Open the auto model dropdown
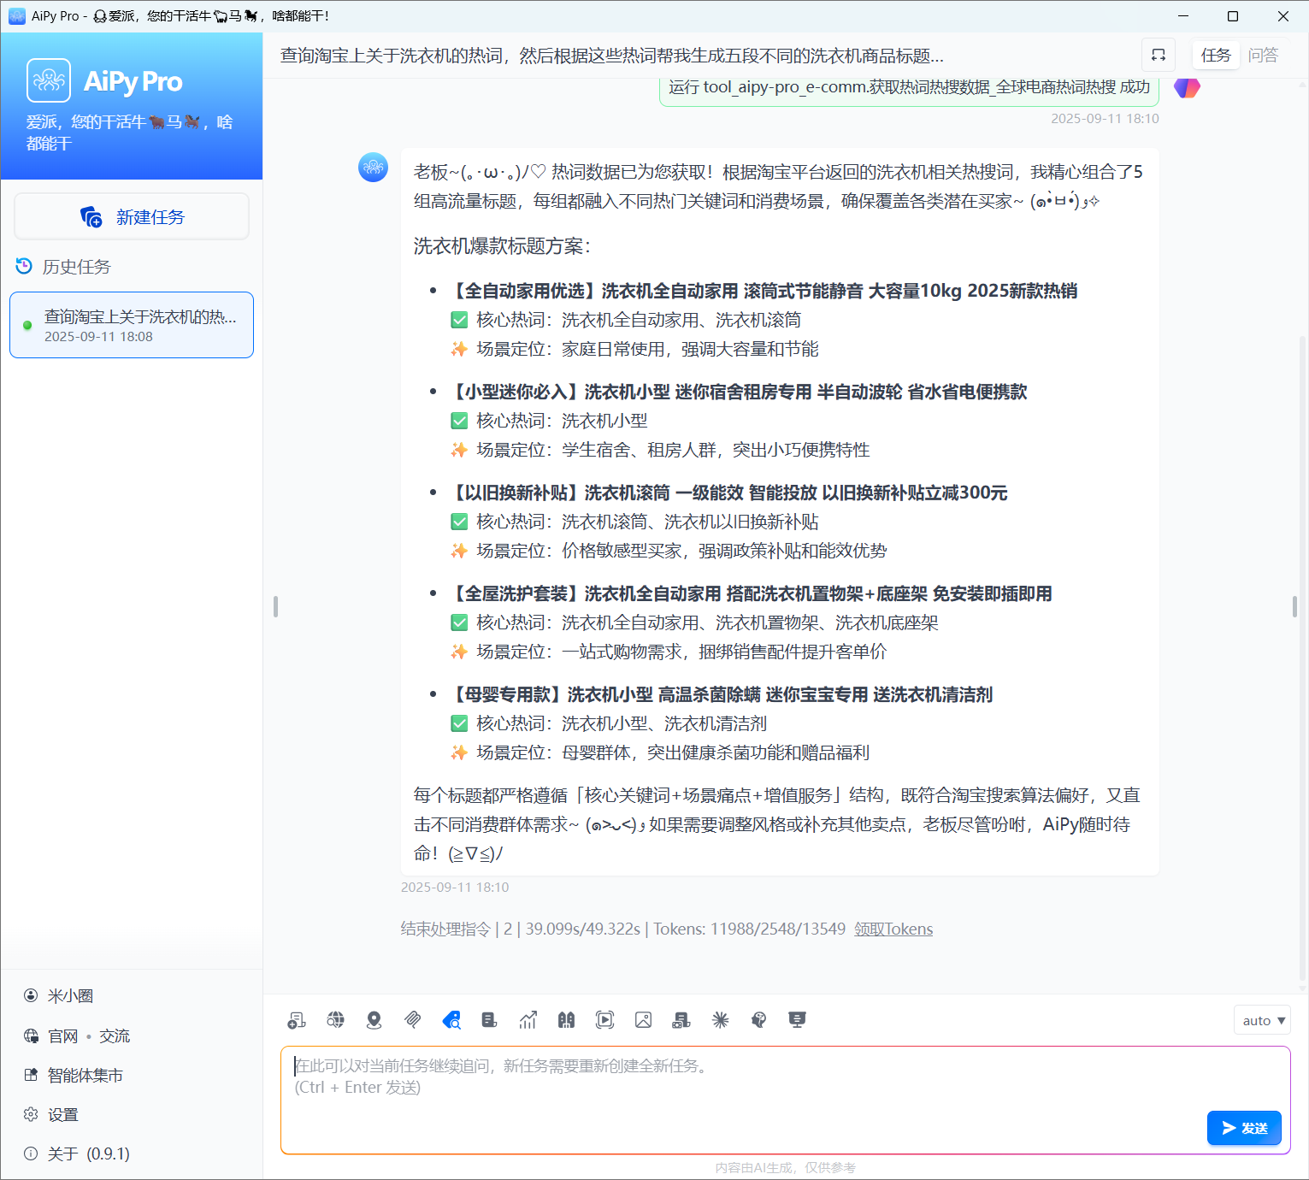The width and height of the screenshot is (1309, 1180). pos(1262,1020)
